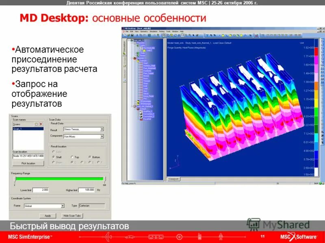The height and width of the screenshot is (243, 325).
Task: Click the Viewport tab below the model view
Action: coord(173,179)
